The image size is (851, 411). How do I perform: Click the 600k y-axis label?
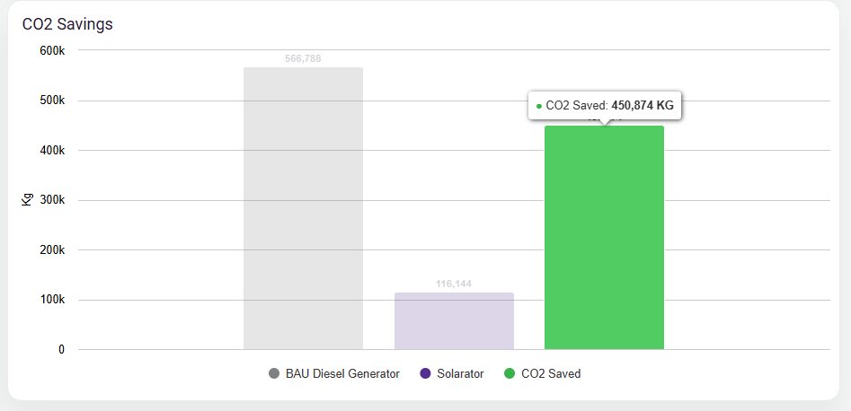tap(51, 50)
